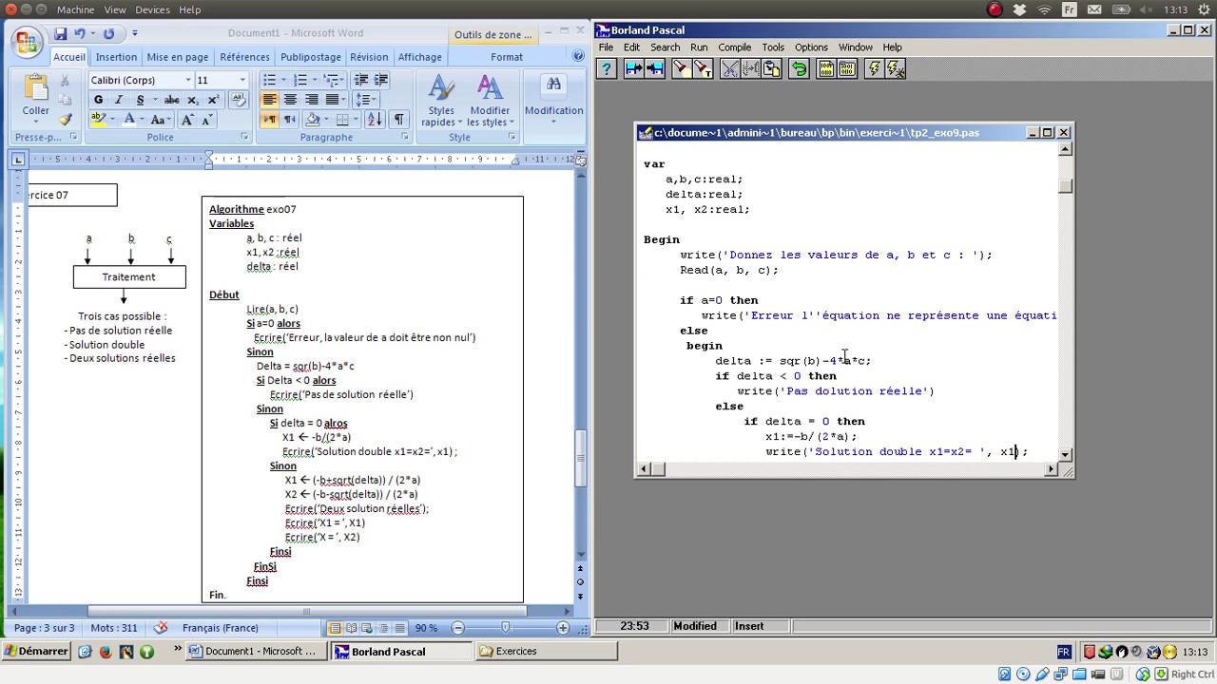Image resolution: width=1217 pixels, height=684 pixels.
Task: Open the Styles rapides gallery
Action: coord(441,101)
